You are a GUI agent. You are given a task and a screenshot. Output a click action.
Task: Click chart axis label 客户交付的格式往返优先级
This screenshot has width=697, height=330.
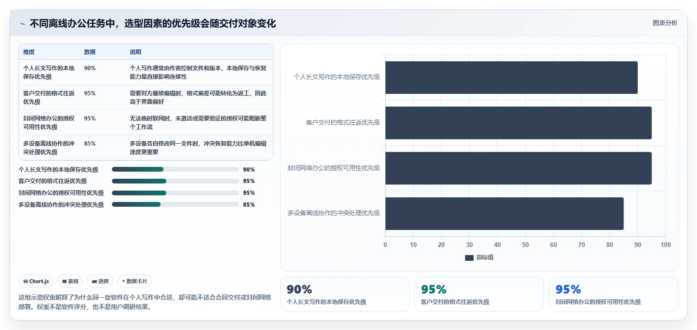343,122
